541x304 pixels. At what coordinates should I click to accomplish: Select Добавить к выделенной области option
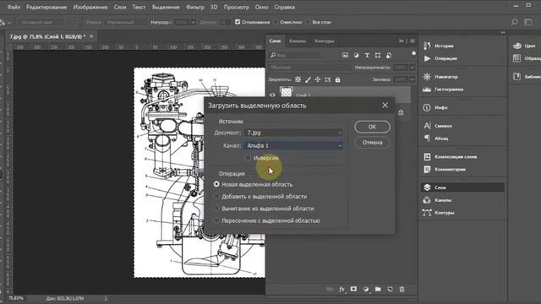[x=216, y=197]
